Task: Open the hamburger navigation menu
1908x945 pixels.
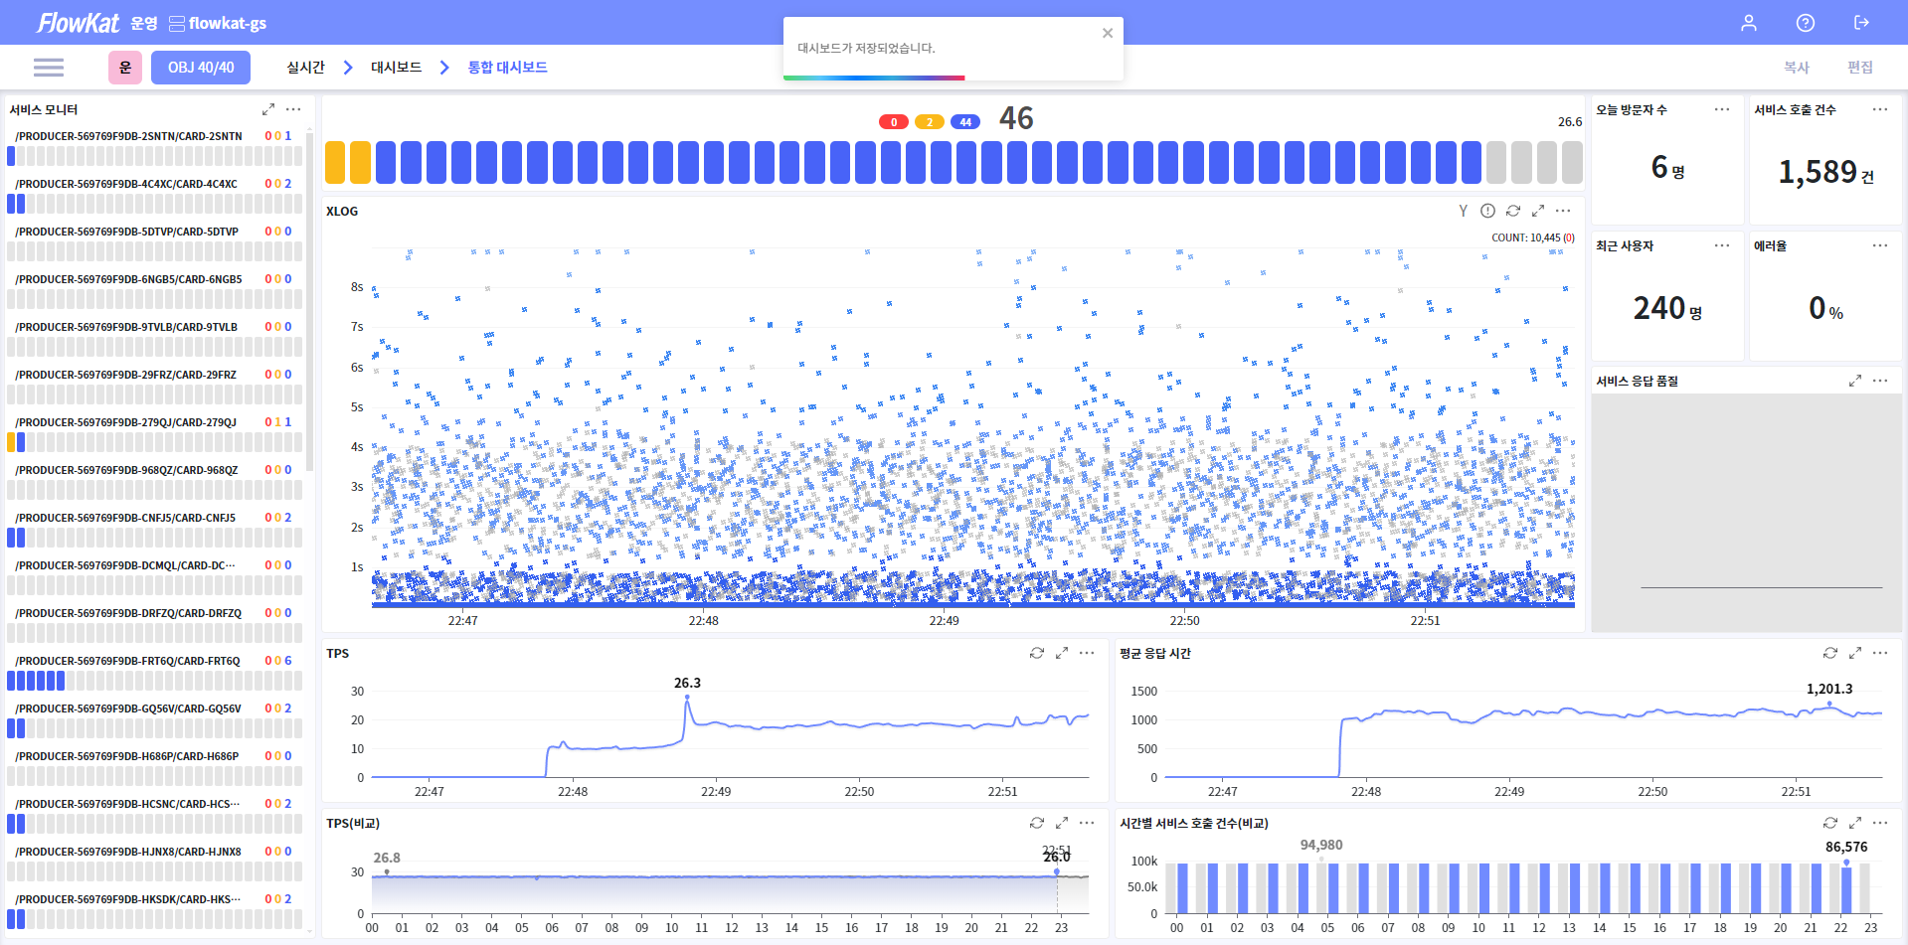Action: click(x=48, y=68)
